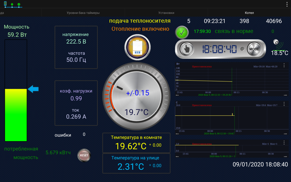Screen dimensions: 291x182
Task: Open options menu of the Вт power chart
Action: 284,65
